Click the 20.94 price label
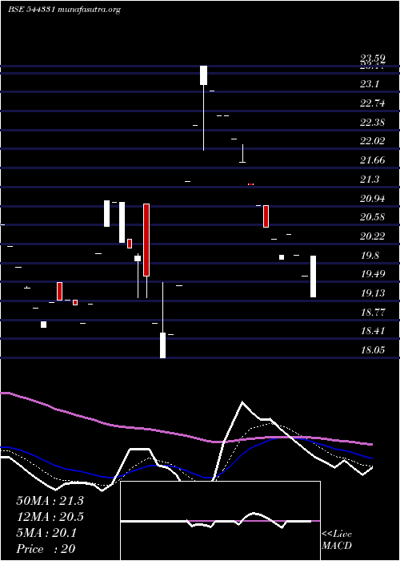The height and width of the screenshot is (561, 400). click(373, 198)
